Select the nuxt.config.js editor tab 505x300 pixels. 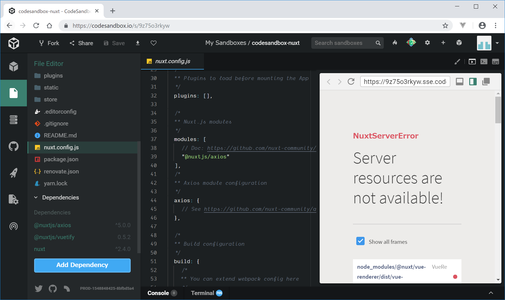tap(172, 61)
